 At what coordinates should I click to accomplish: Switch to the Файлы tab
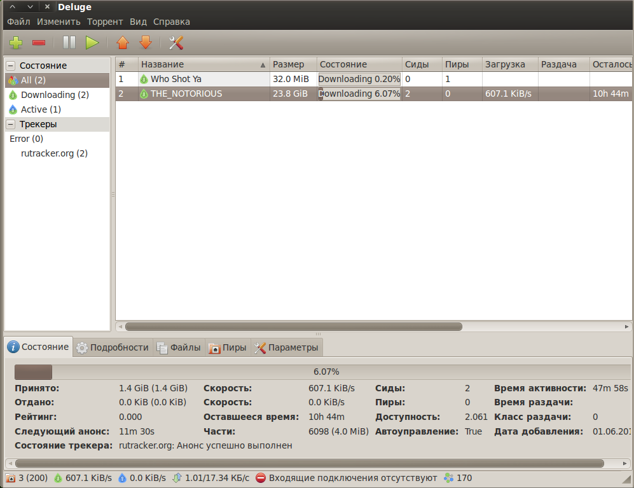point(179,347)
